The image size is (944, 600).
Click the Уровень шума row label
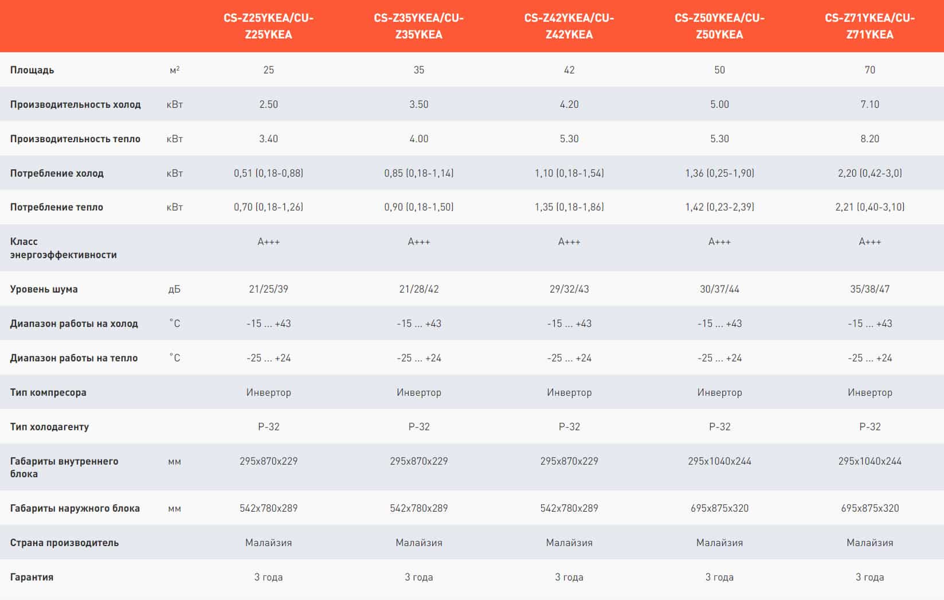pos(44,289)
